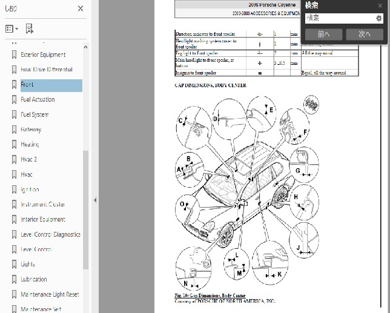The width and height of the screenshot is (390, 313).
Task: Click the bookmarks panel vertical scrollbar thumb
Action: pos(85,210)
